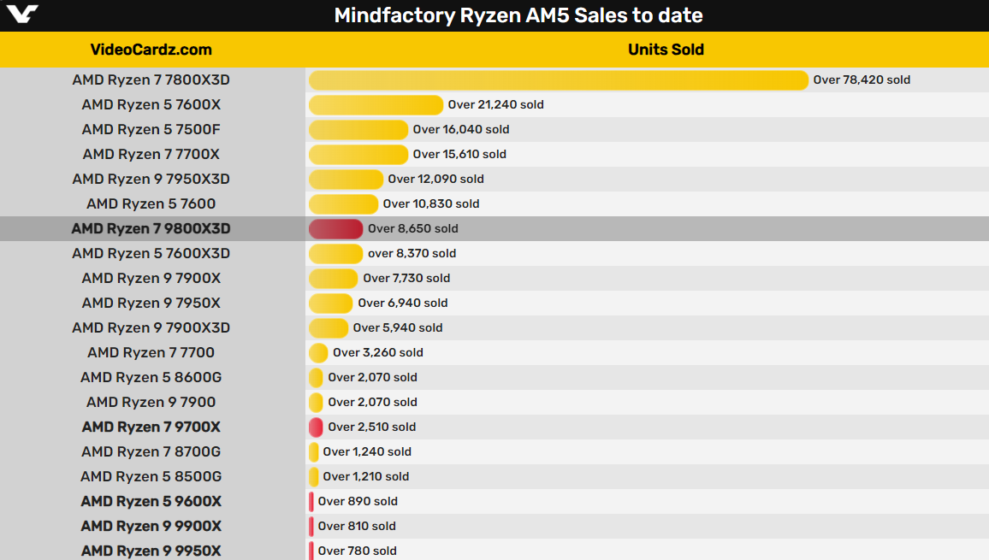Click the AMD Ryzen 9 9950X label
989x560 pixels.
151,551
